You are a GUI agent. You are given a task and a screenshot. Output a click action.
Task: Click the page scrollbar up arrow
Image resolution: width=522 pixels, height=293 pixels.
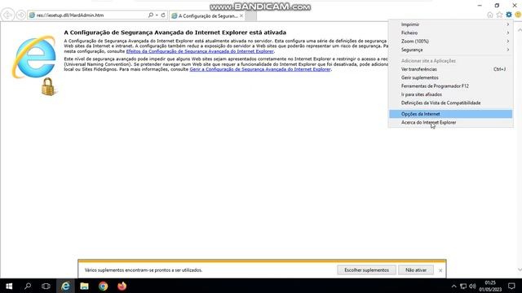pos(520,30)
